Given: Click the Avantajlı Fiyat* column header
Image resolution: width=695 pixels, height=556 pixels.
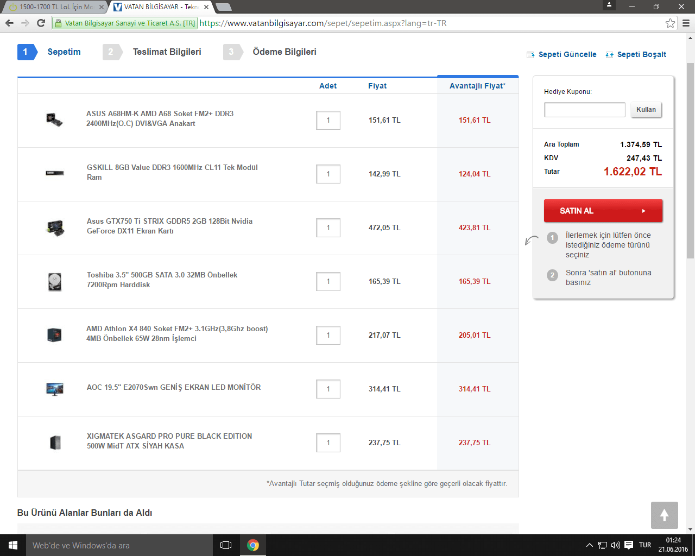Looking at the screenshot, I should pos(477,86).
